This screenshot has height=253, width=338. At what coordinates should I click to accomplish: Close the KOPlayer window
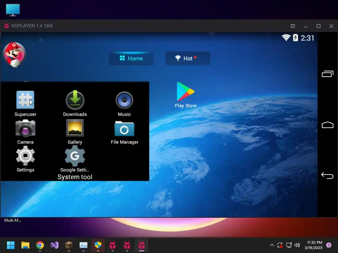(x=331, y=26)
